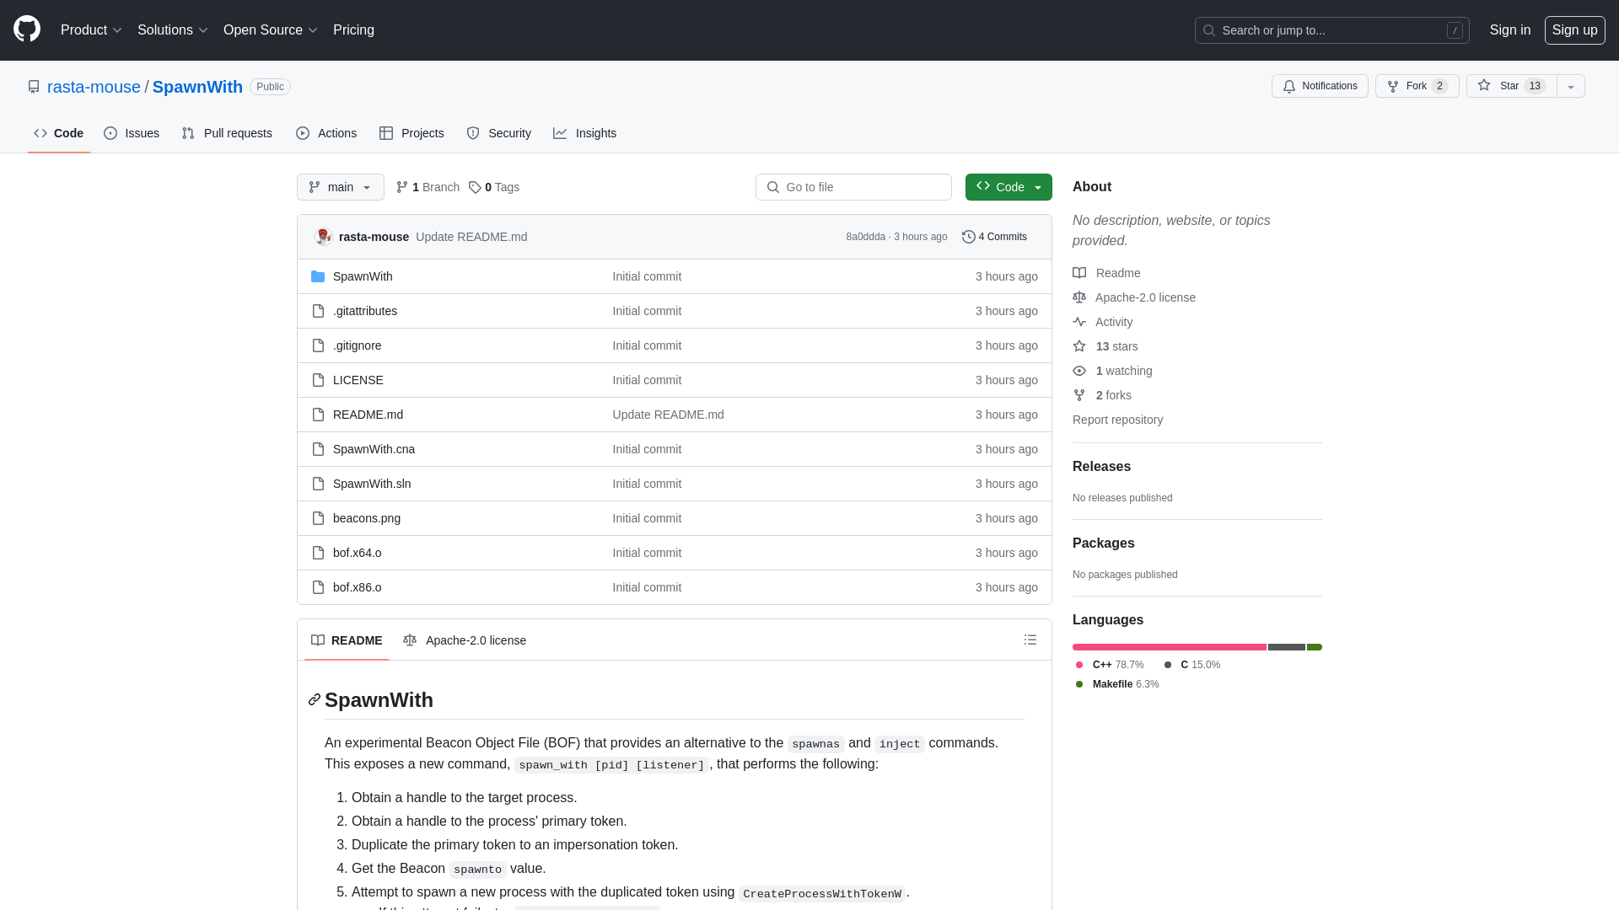Click the Security shield icon

[471, 133]
